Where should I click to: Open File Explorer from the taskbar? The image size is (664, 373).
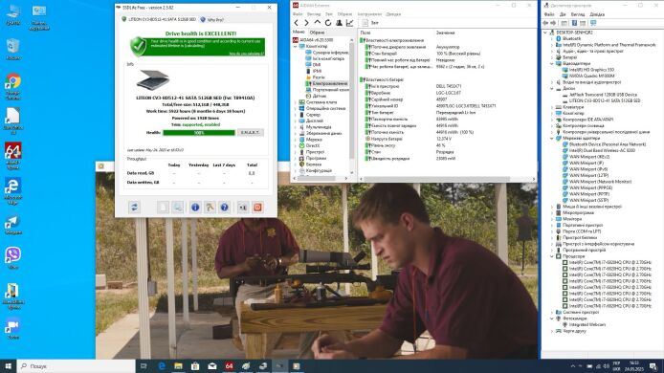tap(178, 365)
